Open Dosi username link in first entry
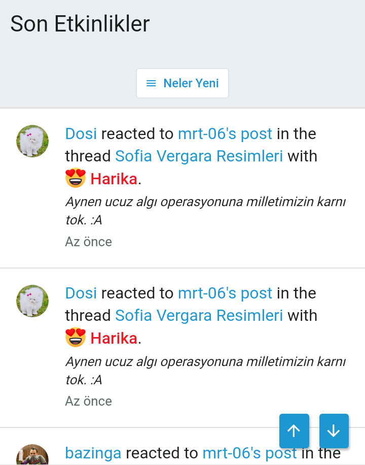365x465 pixels. tap(81, 134)
